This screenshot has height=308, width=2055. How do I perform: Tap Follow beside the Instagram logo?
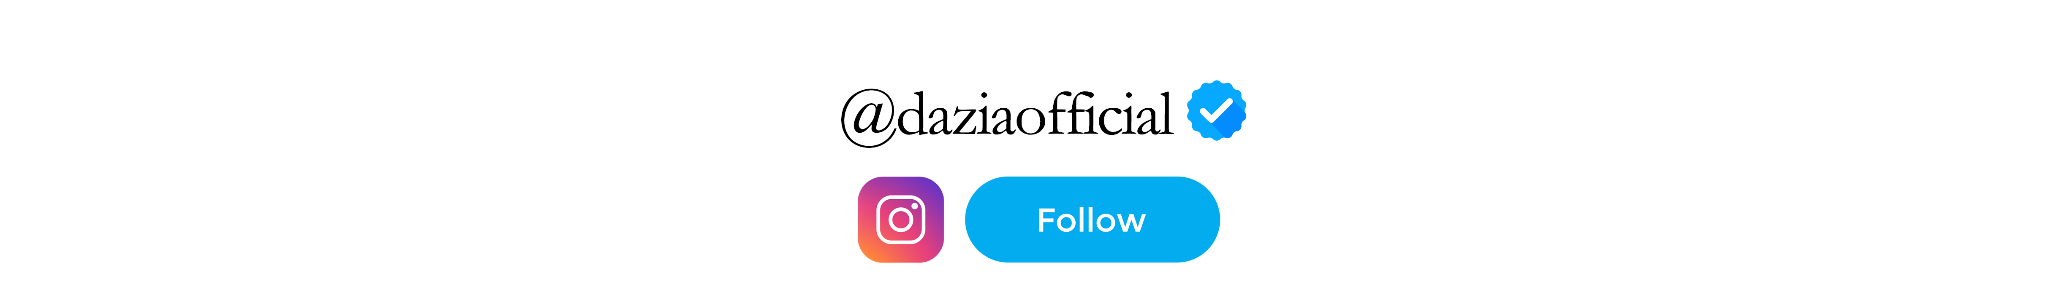1092,220
